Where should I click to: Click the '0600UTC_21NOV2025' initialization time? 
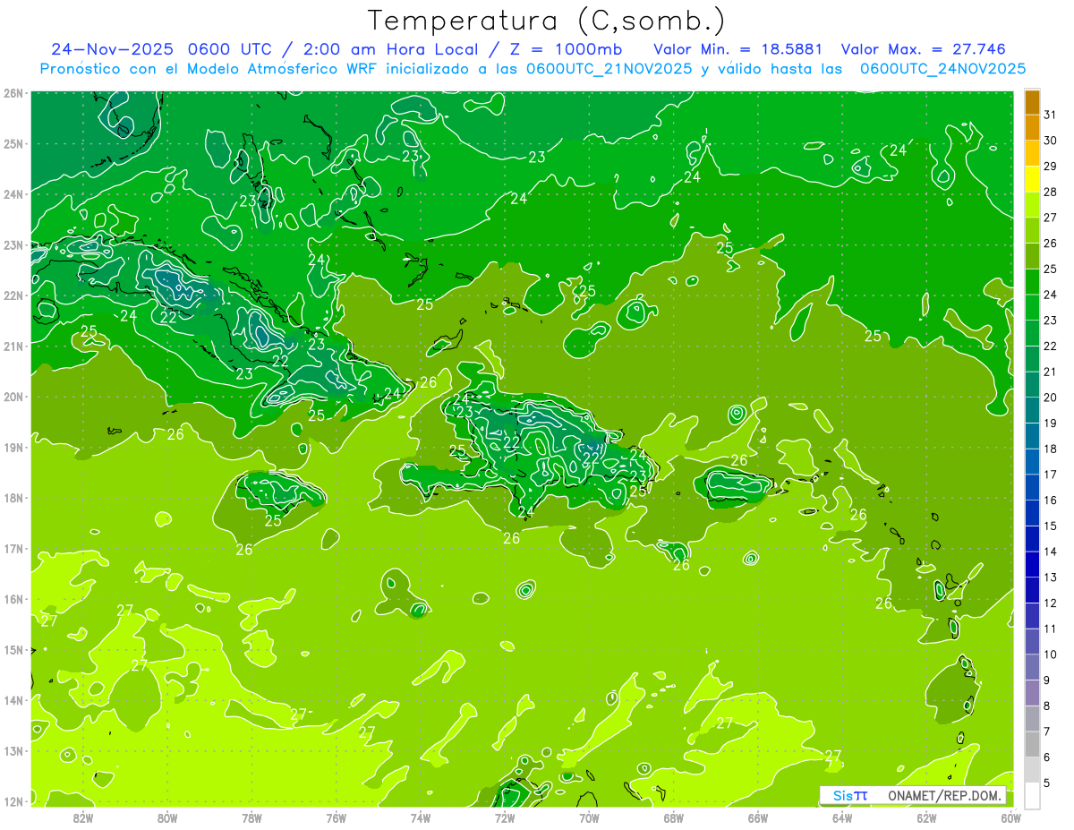pyautogui.click(x=609, y=68)
